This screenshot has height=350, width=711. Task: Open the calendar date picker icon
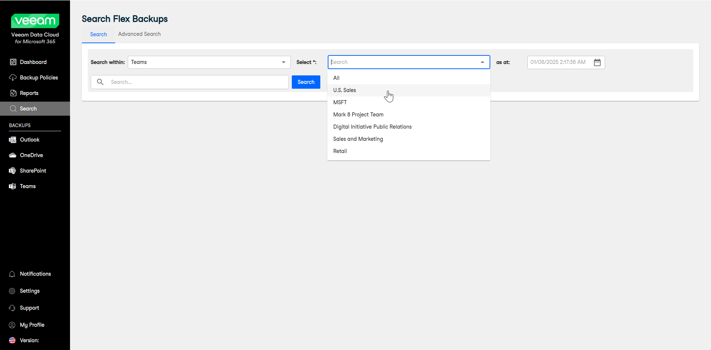pyautogui.click(x=597, y=62)
